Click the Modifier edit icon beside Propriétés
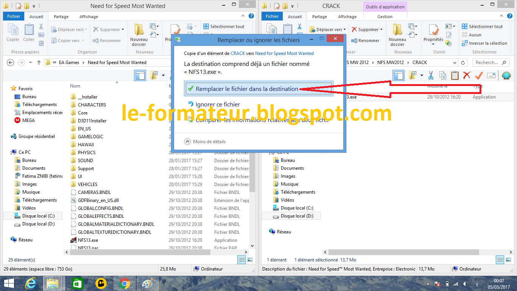Viewport: 517px width, 291px height. click(x=448, y=35)
